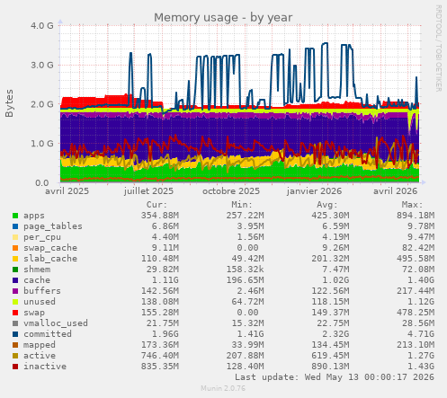
Task: Click the 'buffers' legend label
Action: pos(42,291)
